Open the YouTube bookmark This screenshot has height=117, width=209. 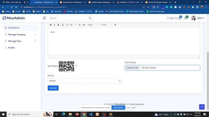68,11
